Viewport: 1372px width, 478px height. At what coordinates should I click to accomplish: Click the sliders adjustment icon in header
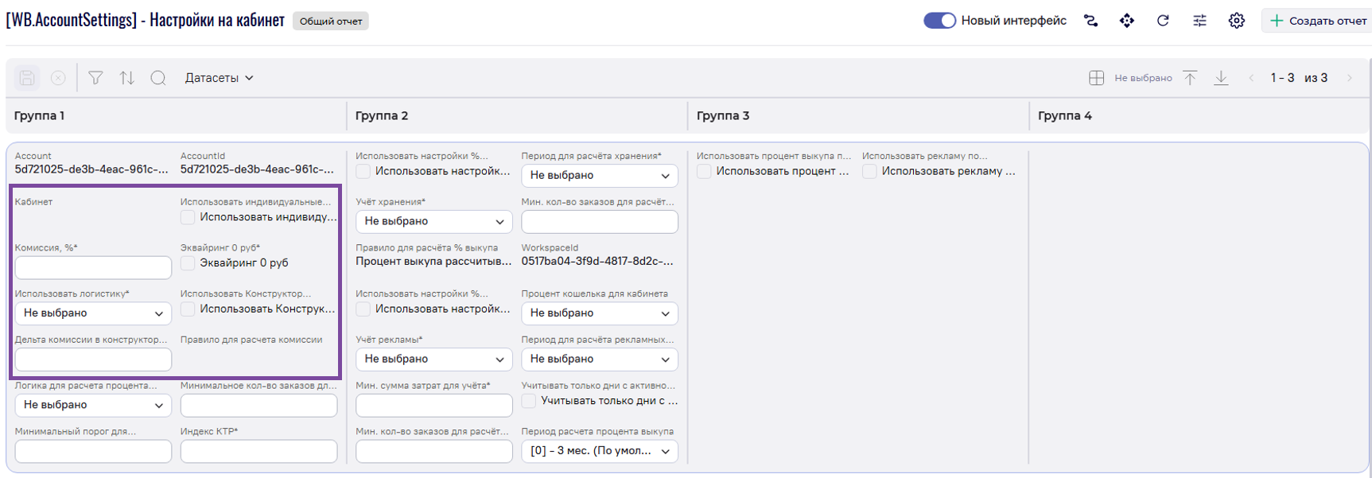coord(1199,21)
